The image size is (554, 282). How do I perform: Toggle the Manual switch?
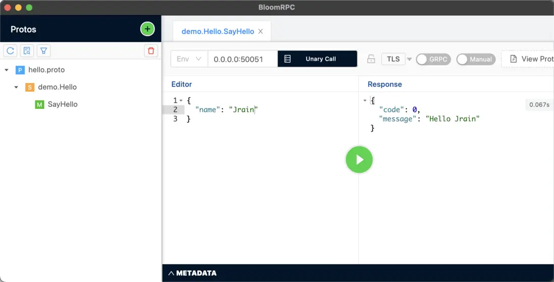[476, 60]
